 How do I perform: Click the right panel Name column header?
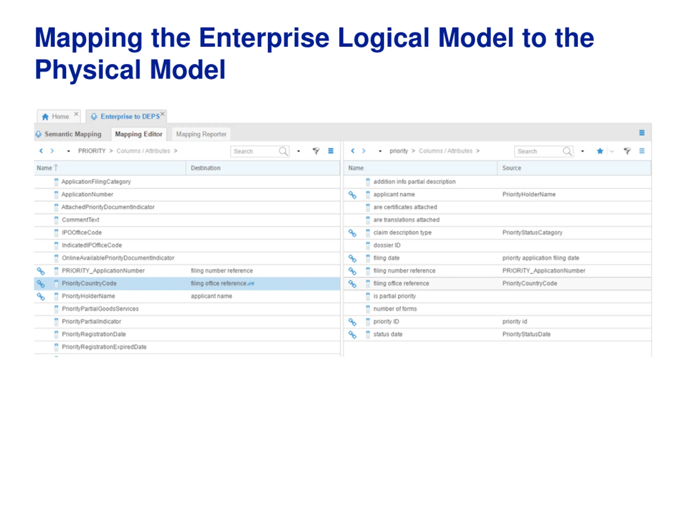click(421, 168)
